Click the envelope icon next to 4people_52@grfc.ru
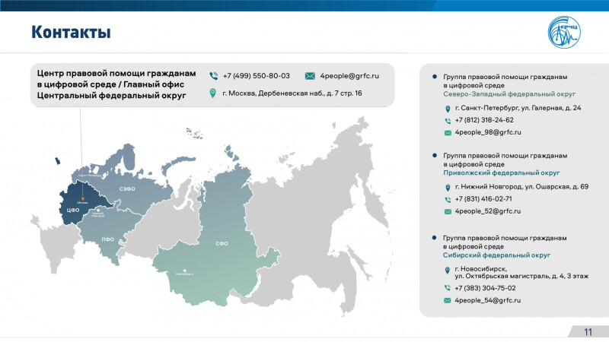The width and height of the screenshot is (609, 342). click(448, 211)
